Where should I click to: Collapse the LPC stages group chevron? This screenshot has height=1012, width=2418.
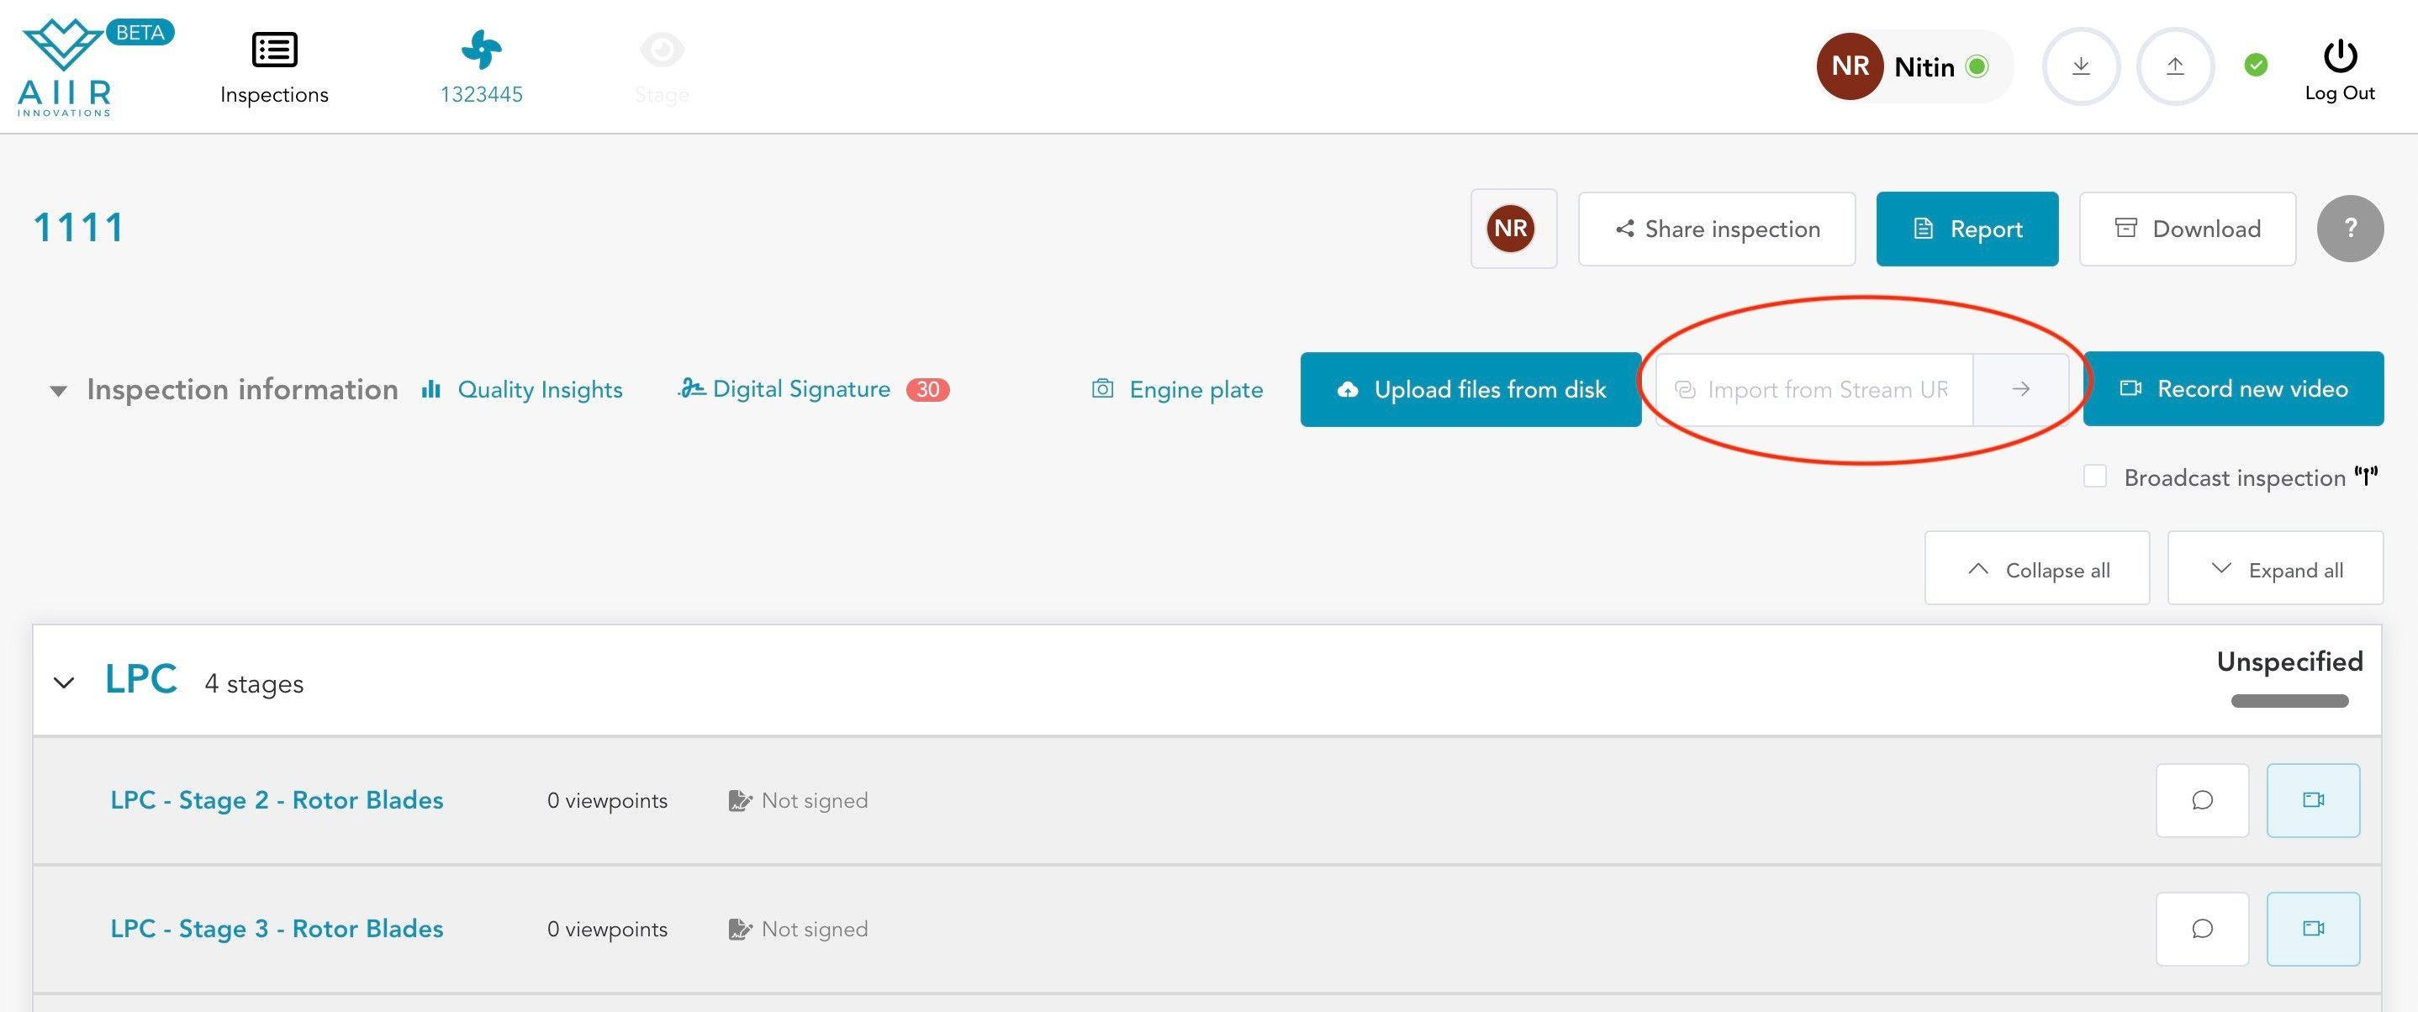[64, 683]
